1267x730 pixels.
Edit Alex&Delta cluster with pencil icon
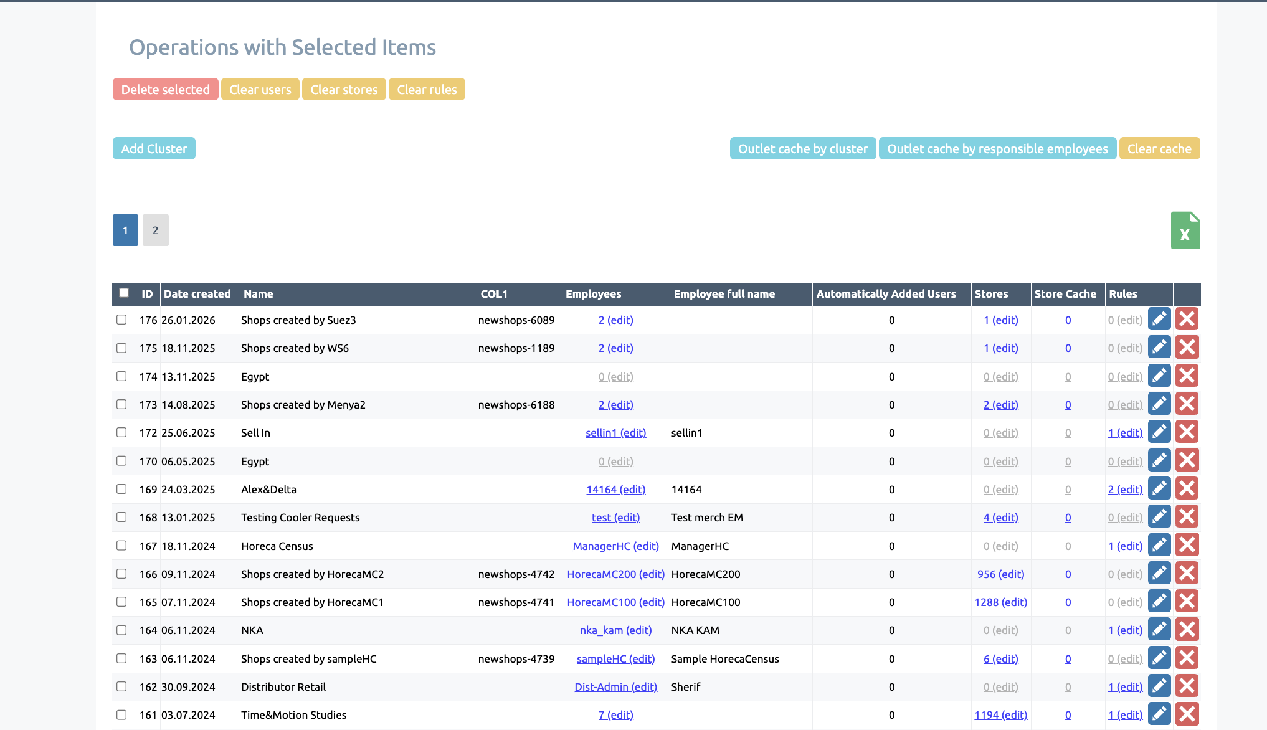[1159, 489]
